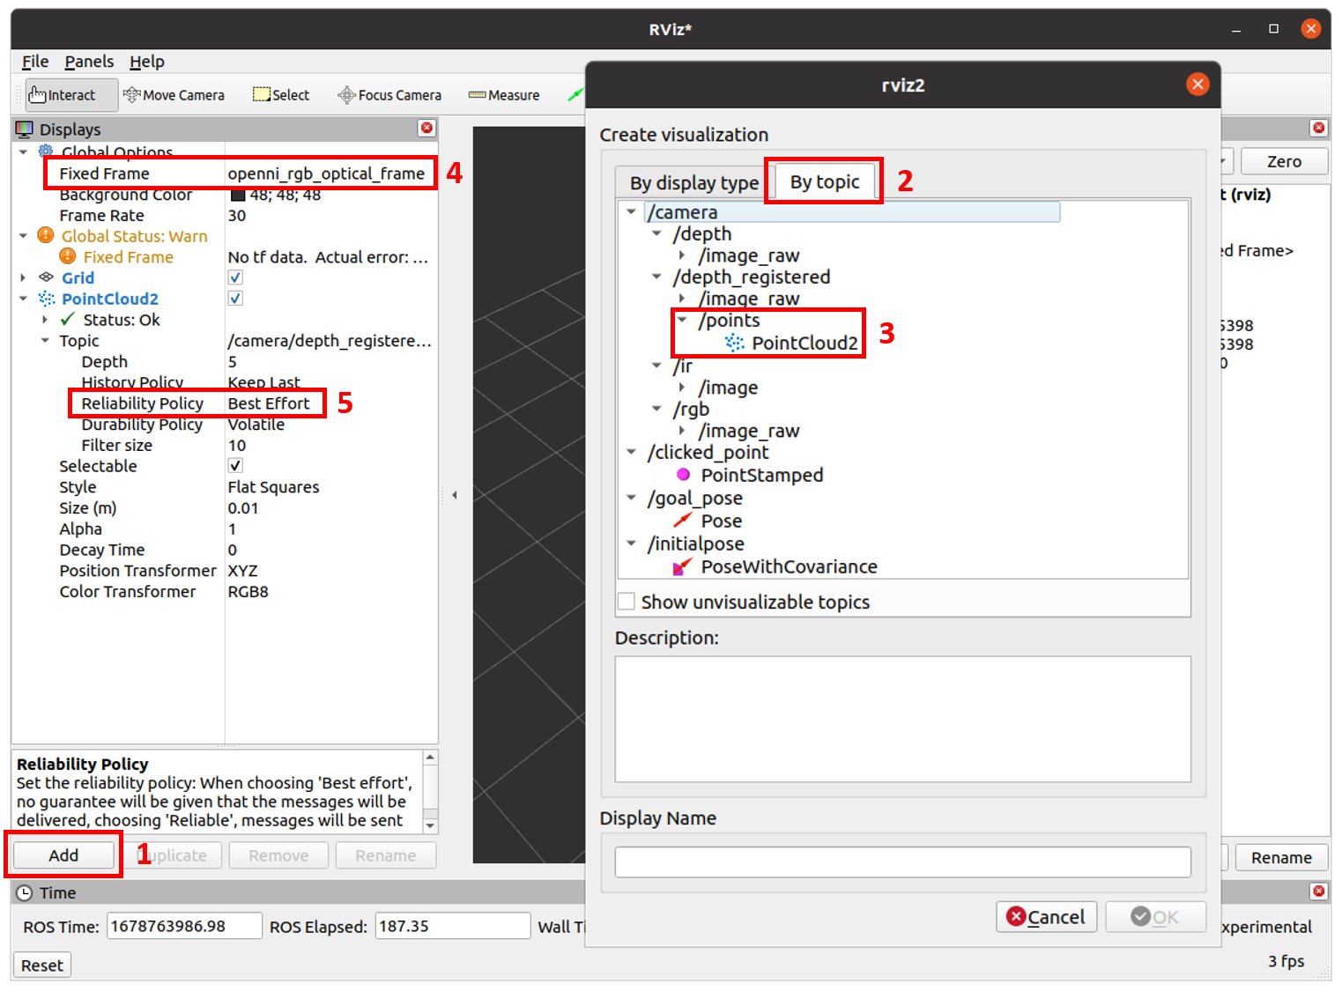This screenshot has width=1342, height=991.
Task: Change the Reliability Policy Best Effort value
Action: [269, 403]
